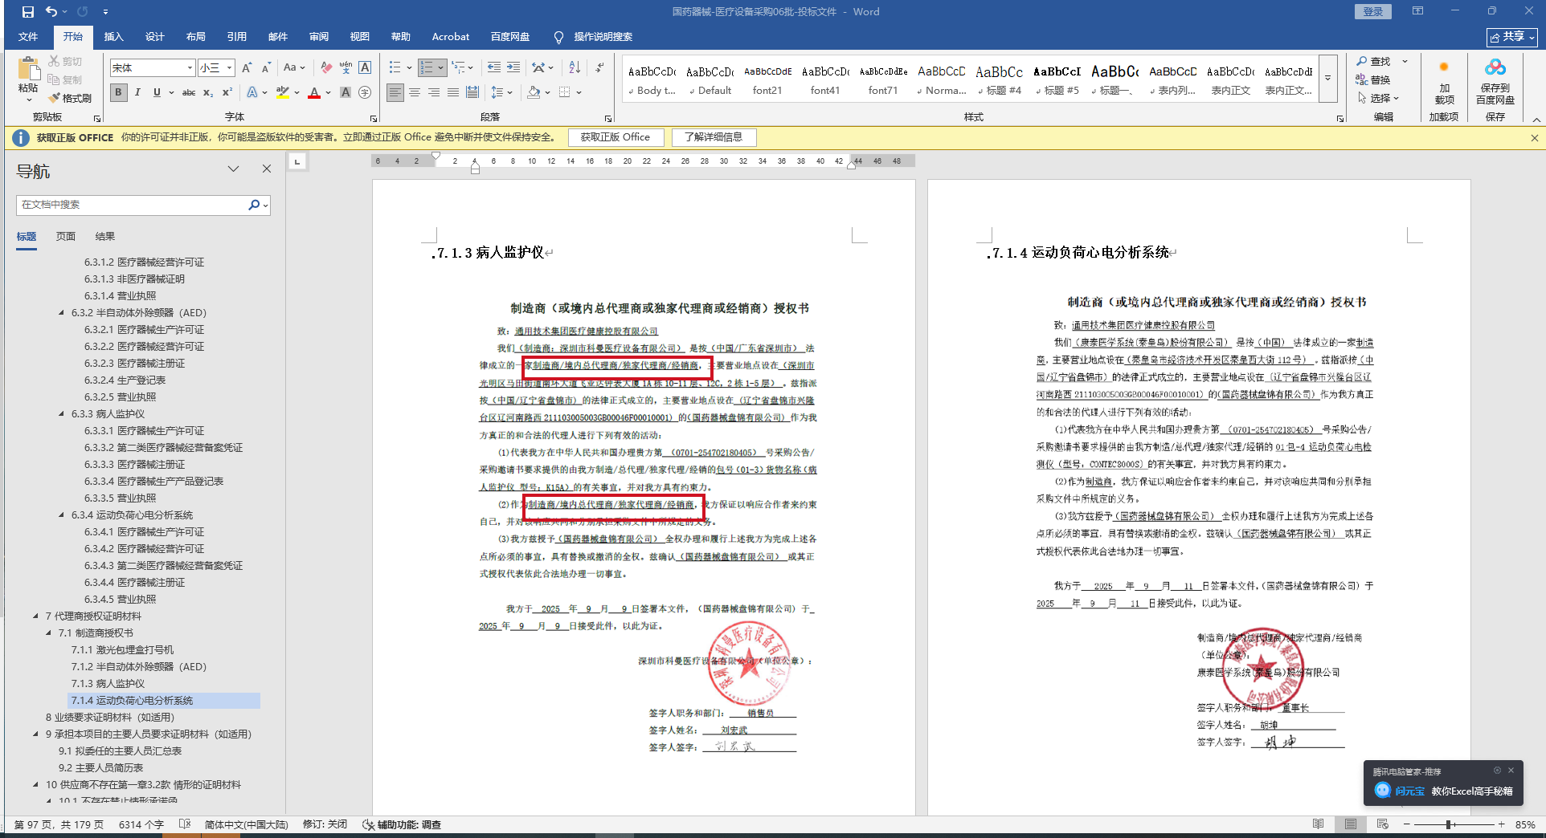The width and height of the screenshot is (1546, 838).
Task: Toggle strikethrough on the text
Action: 189,92
